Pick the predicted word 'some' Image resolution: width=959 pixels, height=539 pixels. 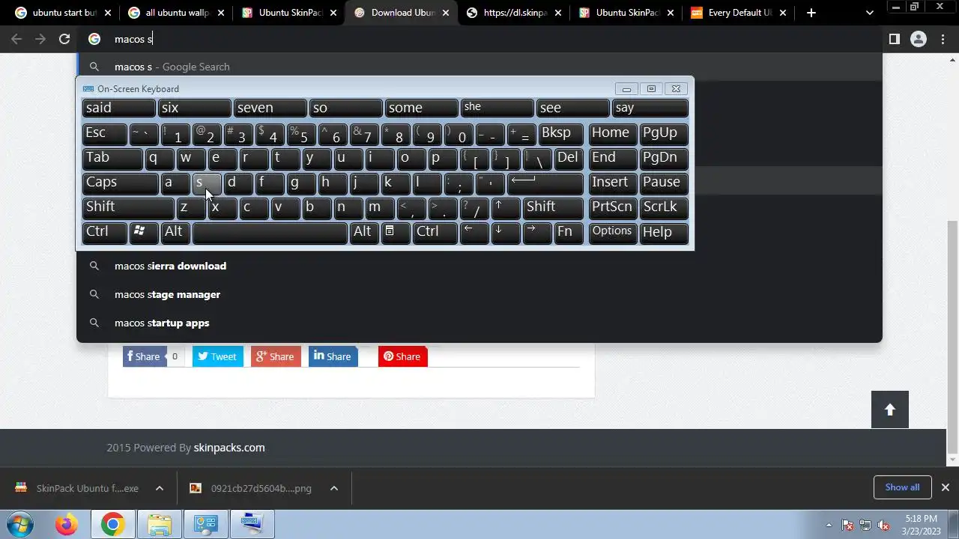tap(421, 108)
